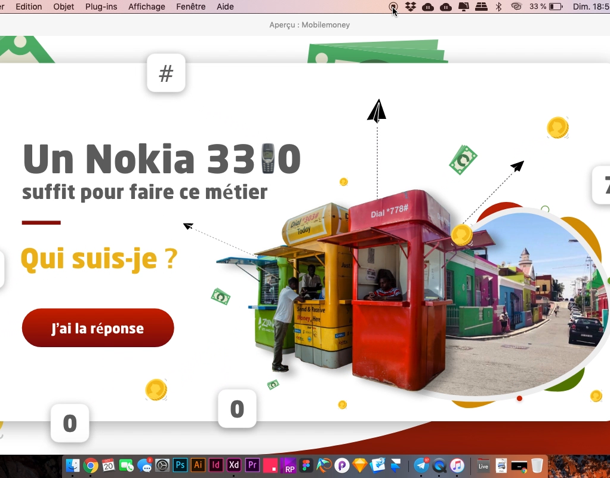
Task: Click the "Qui suis-je ?" heading
Action: point(99,259)
